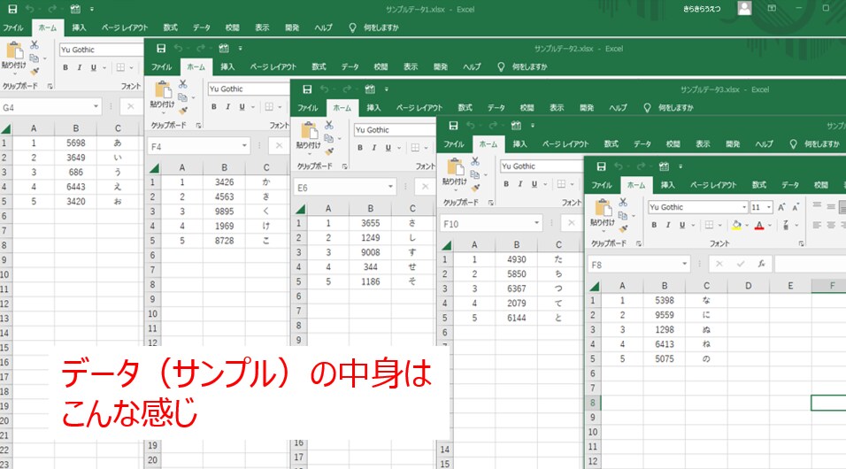Click Copy icon in frontmost F8 window
This screenshot has width=846, height=469.
coord(623,215)
